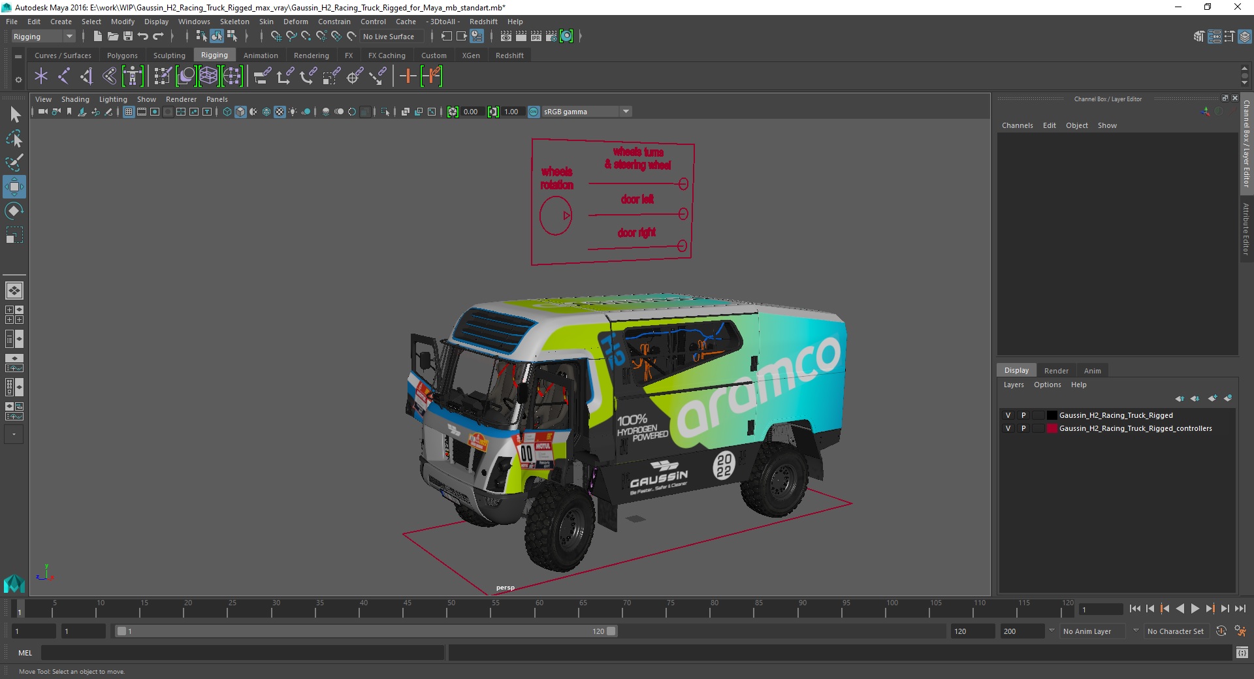Open the No Anim Layer dropdown
This screenshot has width=1254, height=679.
pyautogui.click(x=1094, y=631)
